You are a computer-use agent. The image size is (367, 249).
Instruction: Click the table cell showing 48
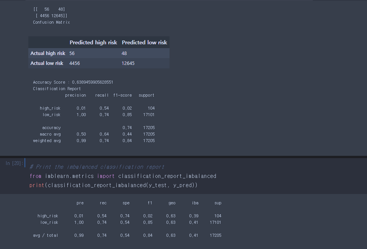click(124, 53)
